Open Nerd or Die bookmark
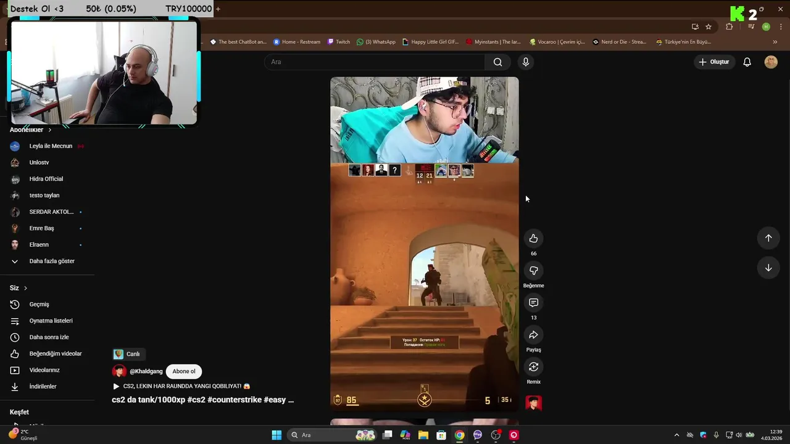Viewport: 790px width, 444px height. click(x=620, y=42)
